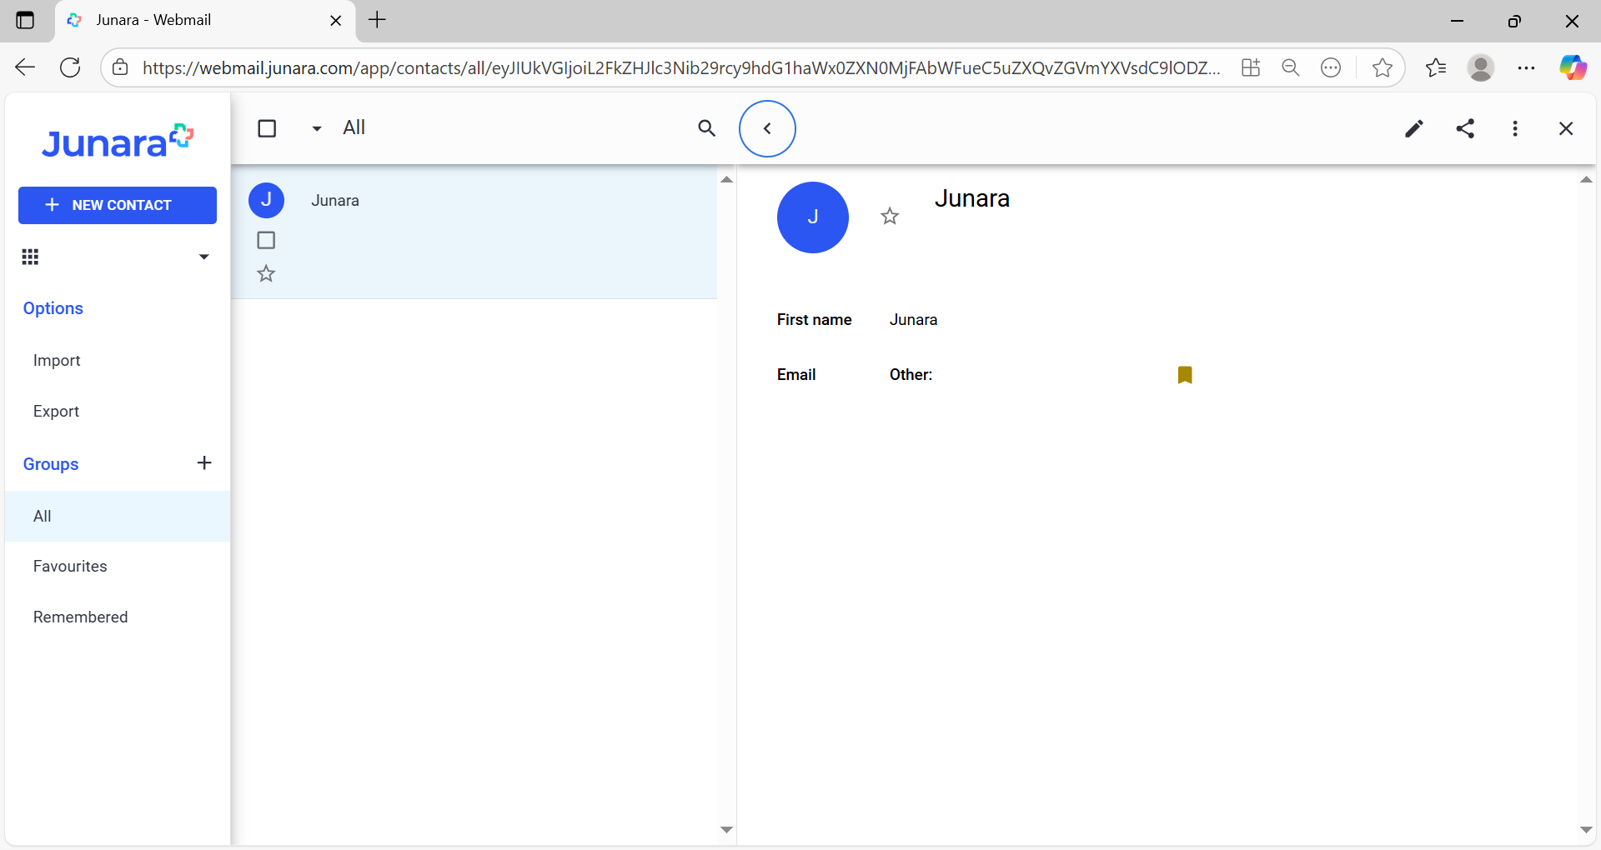Click the First name value Junara
The width and height of the screenshot is (1601, 850).
click(913, 320)
